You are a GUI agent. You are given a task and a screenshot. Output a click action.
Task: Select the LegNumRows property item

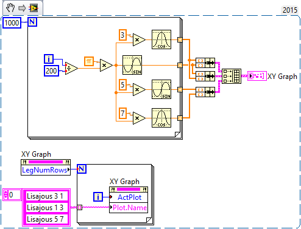[46, 170]
